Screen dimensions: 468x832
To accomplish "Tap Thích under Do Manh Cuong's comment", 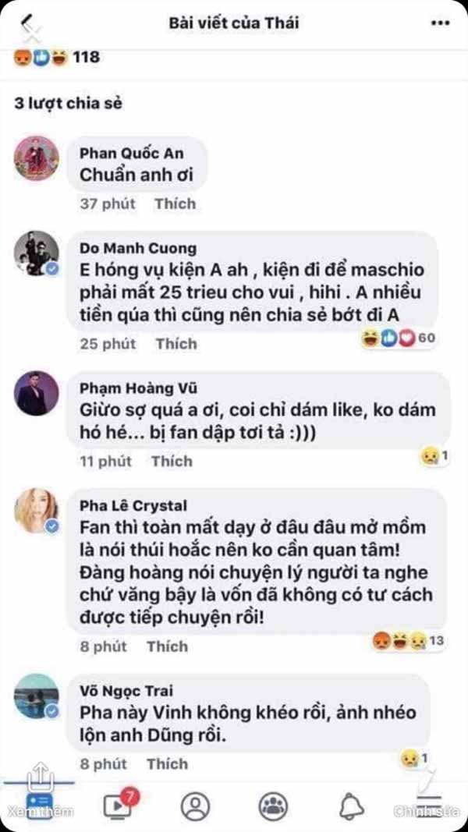I will click(x=176, y=344).
